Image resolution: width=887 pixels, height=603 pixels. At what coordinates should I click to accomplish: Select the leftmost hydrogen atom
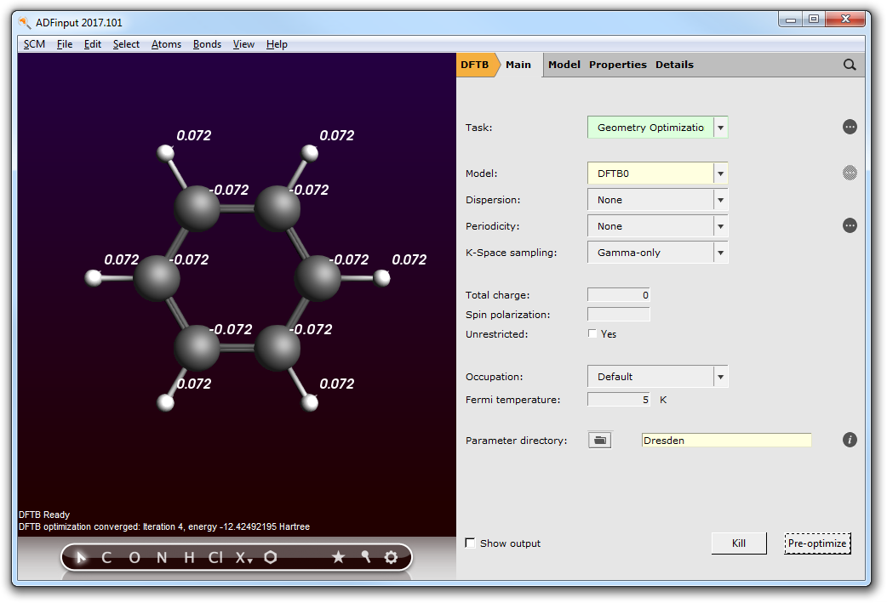[x=94, y=278]
